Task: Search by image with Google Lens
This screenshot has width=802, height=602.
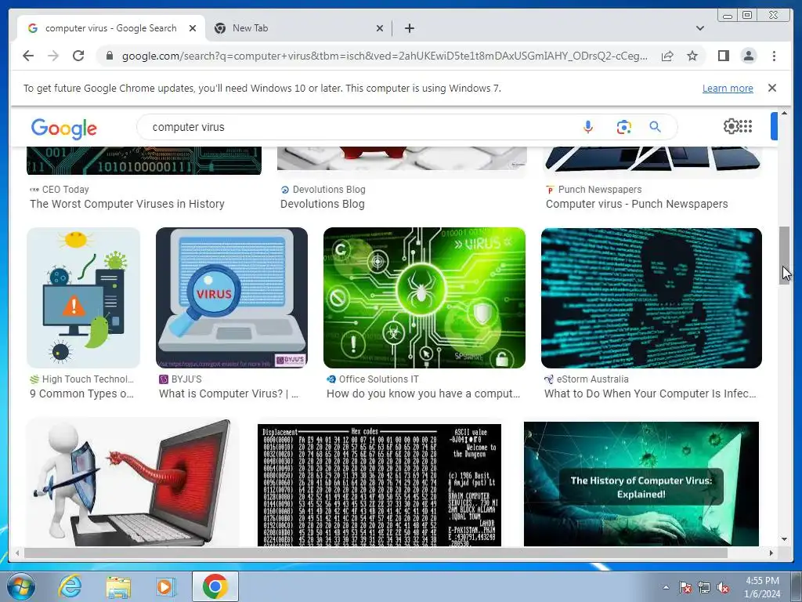Action: (x=623, y=127)
